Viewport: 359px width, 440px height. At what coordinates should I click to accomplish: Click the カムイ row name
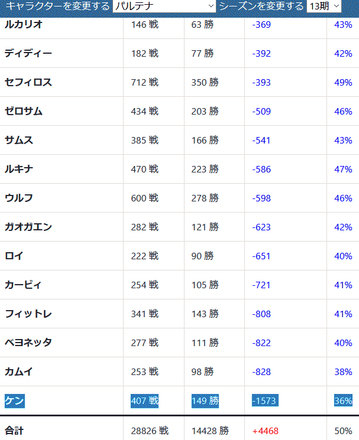(19, 371)
